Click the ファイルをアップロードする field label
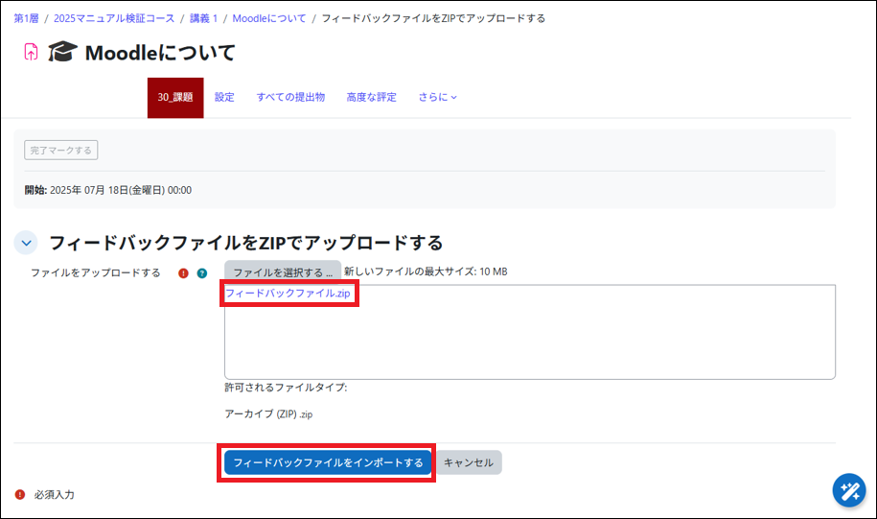Viewport: 877px width, 519px height. 96,272
